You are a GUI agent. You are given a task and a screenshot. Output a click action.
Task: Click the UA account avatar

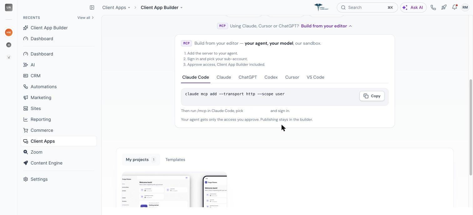9,7
